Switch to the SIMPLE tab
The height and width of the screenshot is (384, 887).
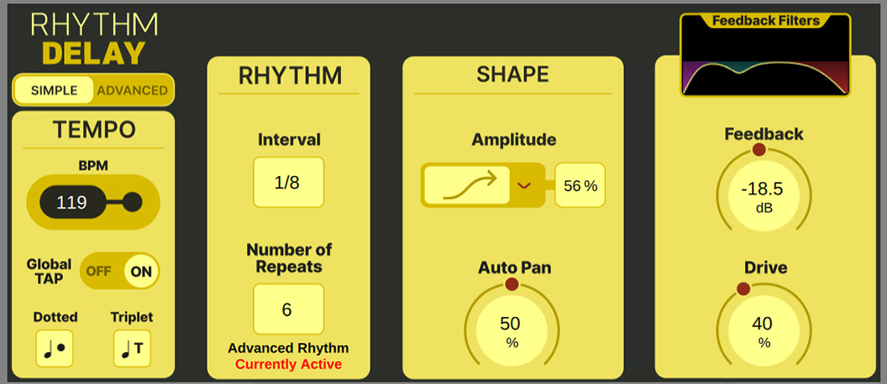tap(54, 91)
